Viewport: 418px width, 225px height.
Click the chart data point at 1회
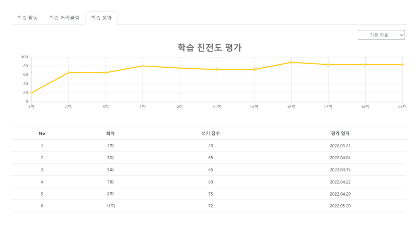(x=31, y=93)
